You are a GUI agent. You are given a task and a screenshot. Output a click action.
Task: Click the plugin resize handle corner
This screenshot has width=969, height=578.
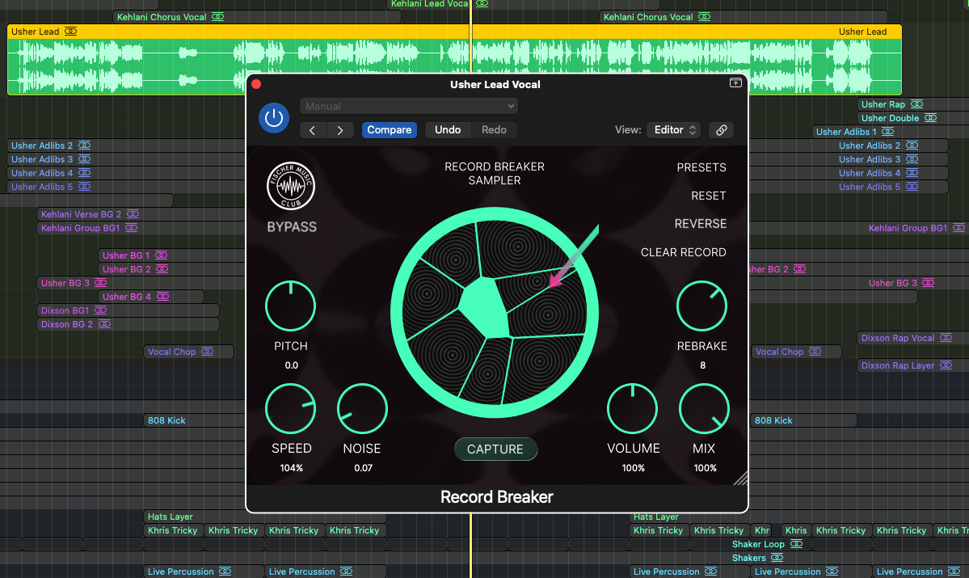[740, 478]
